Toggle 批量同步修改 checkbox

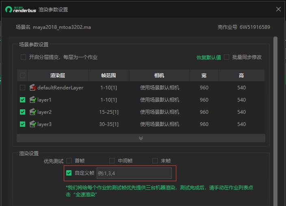pos(226,57)
